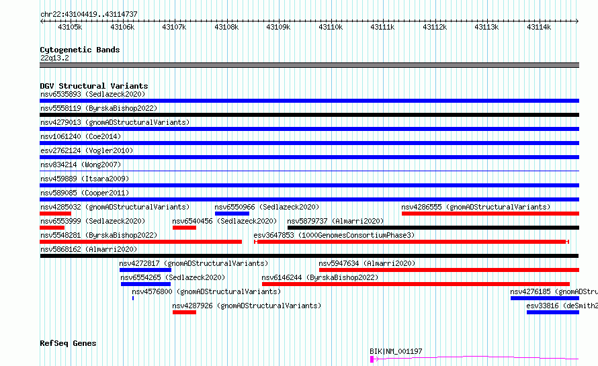Click the red nsv5548281 variant bar
This screenshot has height=366, width=598.
tap(140, 242)
